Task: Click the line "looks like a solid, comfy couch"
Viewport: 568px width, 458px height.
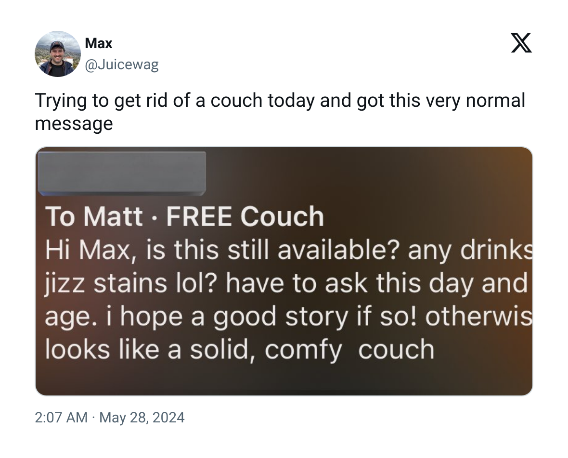Action: (x=239, y=349)
